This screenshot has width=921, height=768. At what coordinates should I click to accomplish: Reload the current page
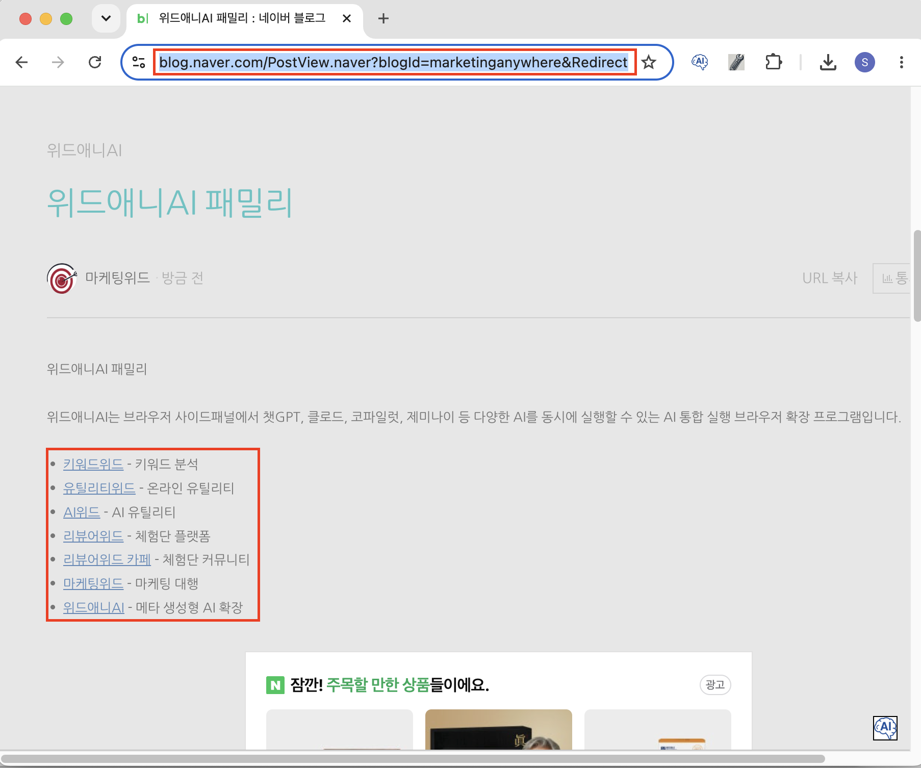tap(95, 62)
